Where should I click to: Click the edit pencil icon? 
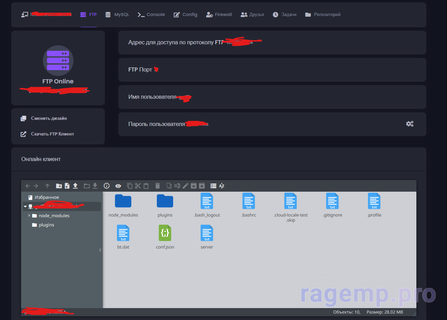pyautogui.click(x=185, y=186)
